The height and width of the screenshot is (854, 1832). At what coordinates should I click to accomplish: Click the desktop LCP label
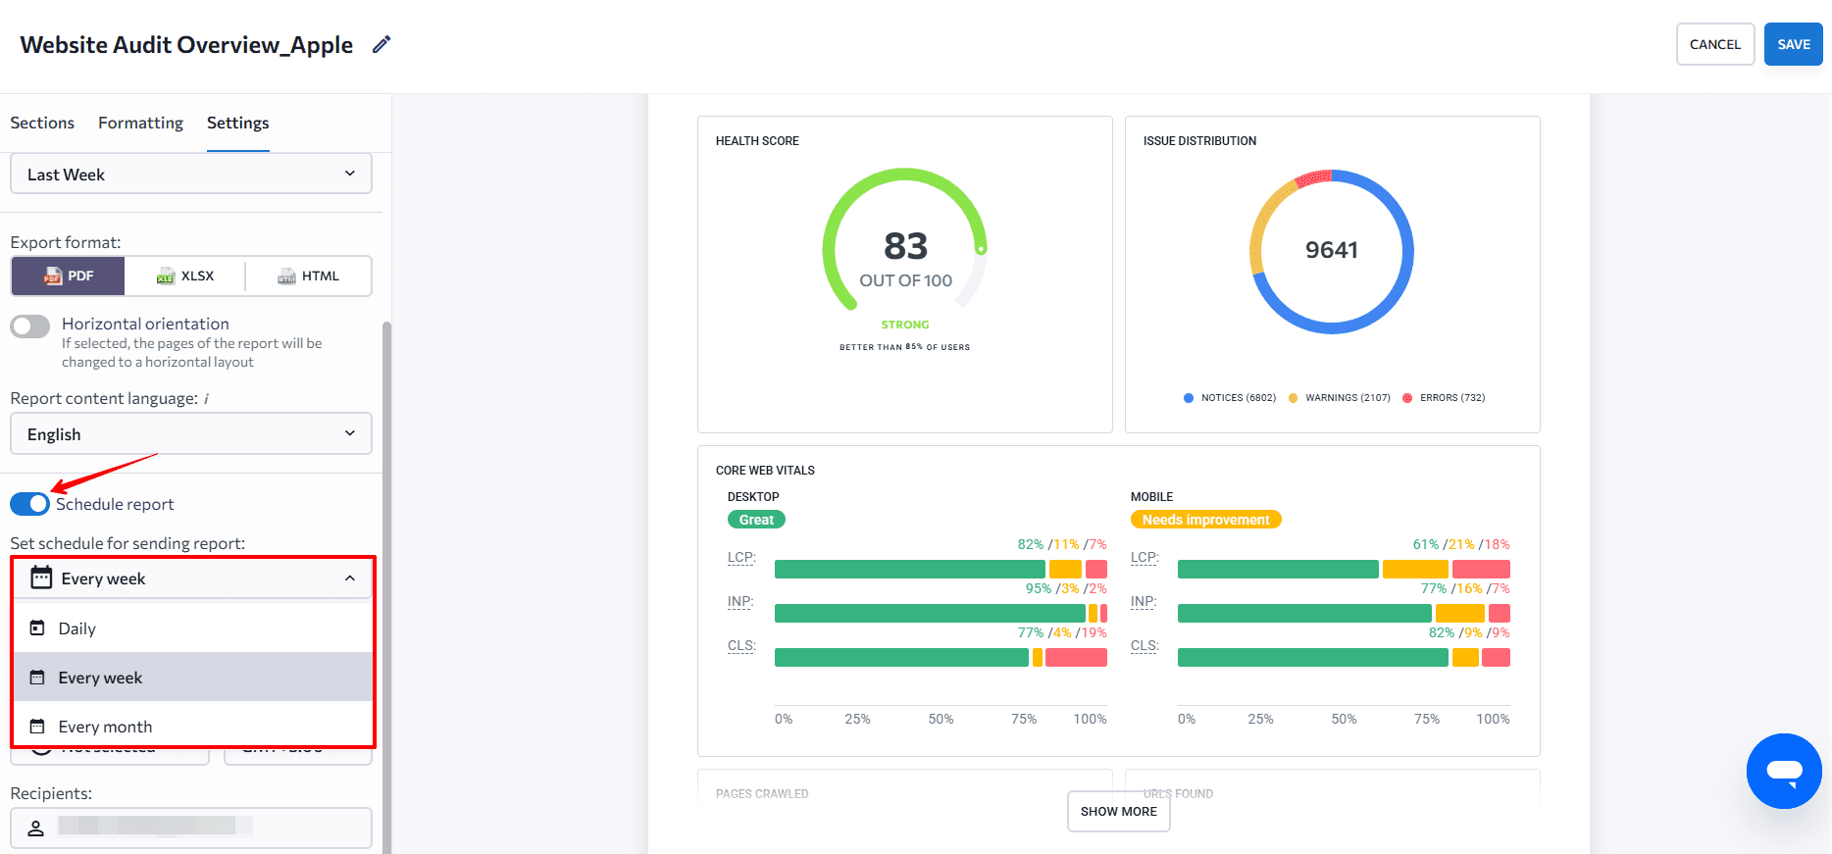coord(741,558)
